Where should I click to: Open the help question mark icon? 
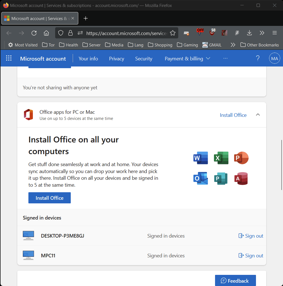click(258, 58)
